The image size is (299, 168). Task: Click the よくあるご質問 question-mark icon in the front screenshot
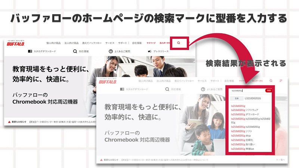pos(203,89)
